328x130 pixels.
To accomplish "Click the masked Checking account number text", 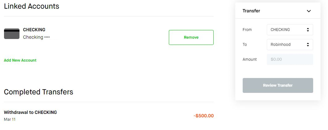I will [x=36, y=37].
